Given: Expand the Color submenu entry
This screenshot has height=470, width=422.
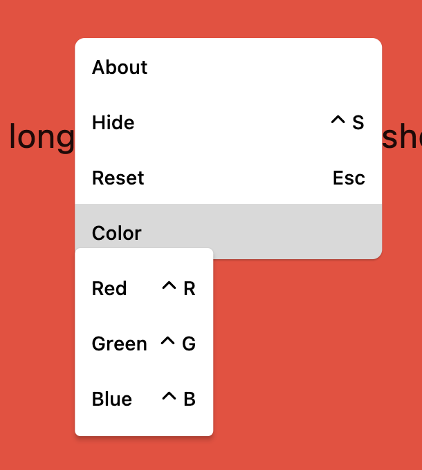Looking at the screenshot, I should [x=117, y=232].
